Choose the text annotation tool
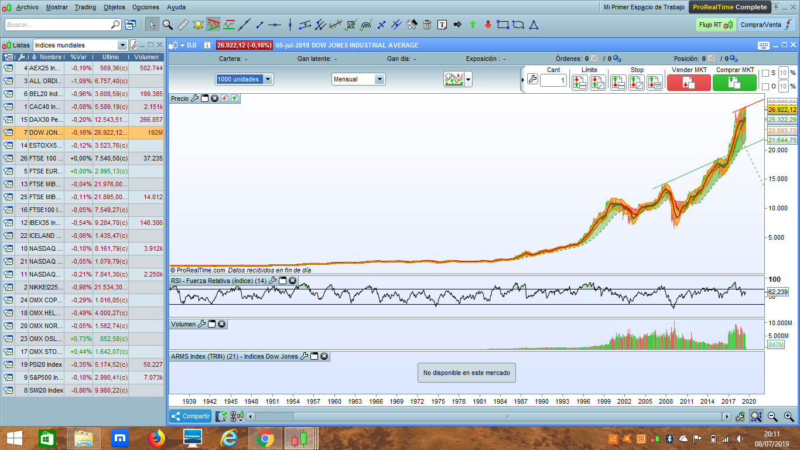The image size is (800, 450). point(442,25)
